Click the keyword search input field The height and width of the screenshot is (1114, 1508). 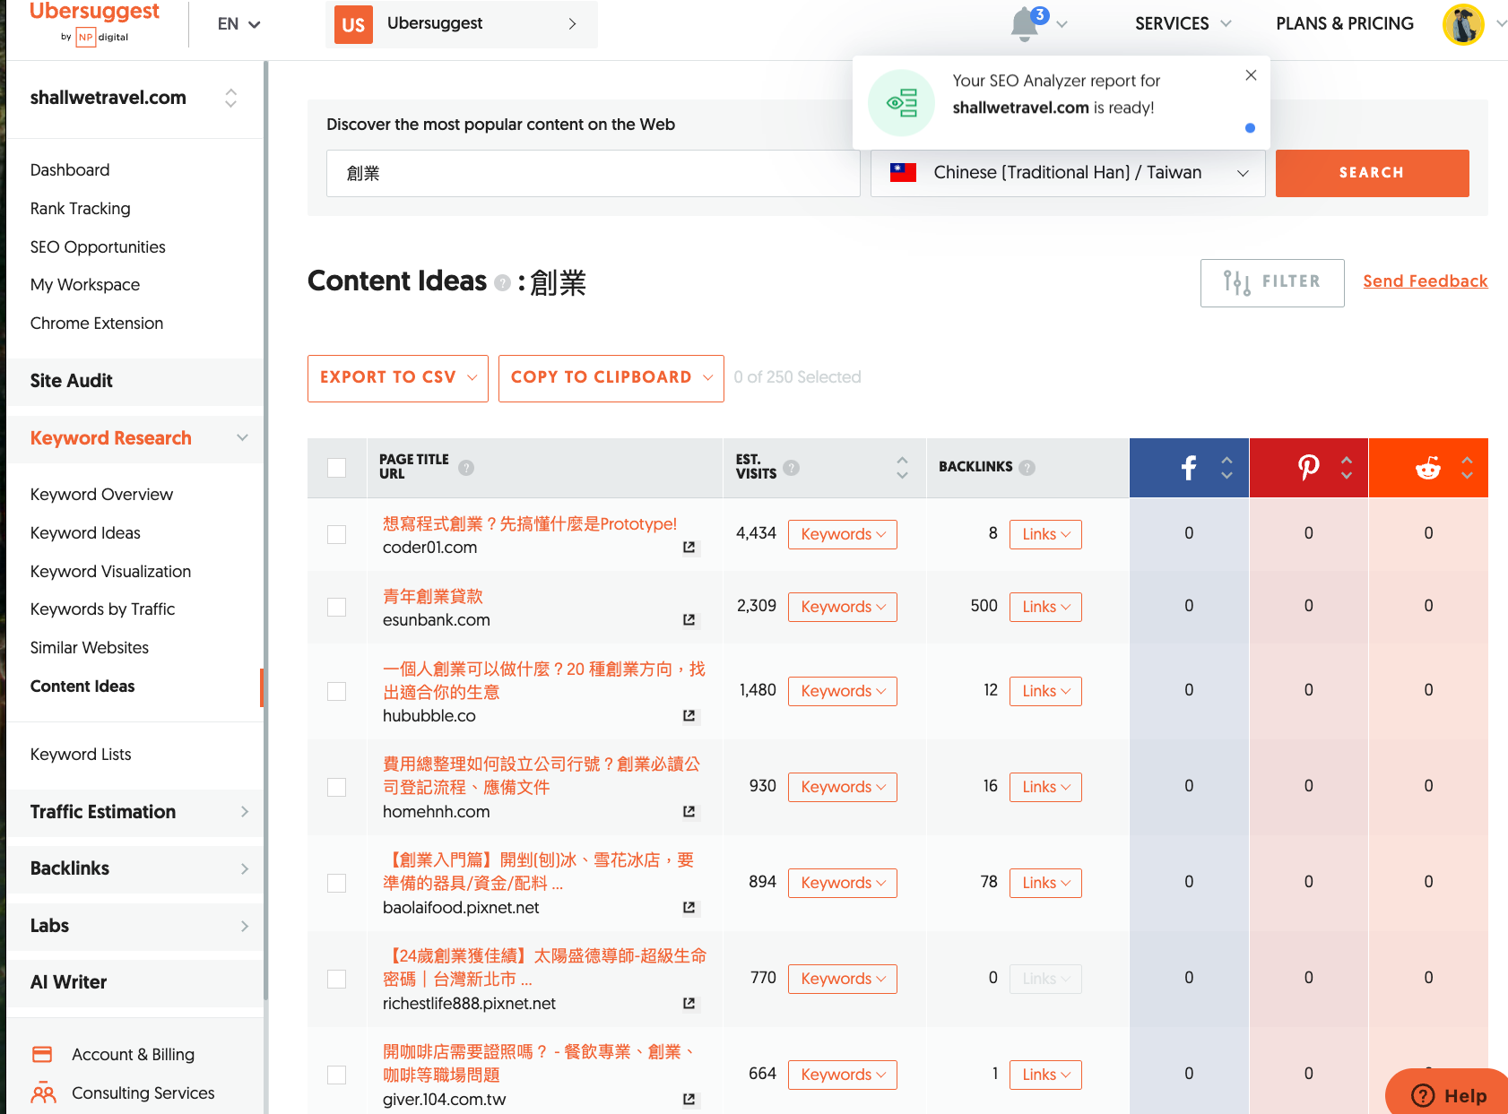pos(593,173)
